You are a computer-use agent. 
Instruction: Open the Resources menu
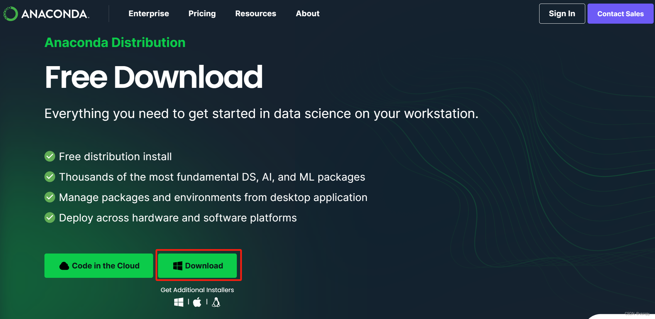(256, 14)
